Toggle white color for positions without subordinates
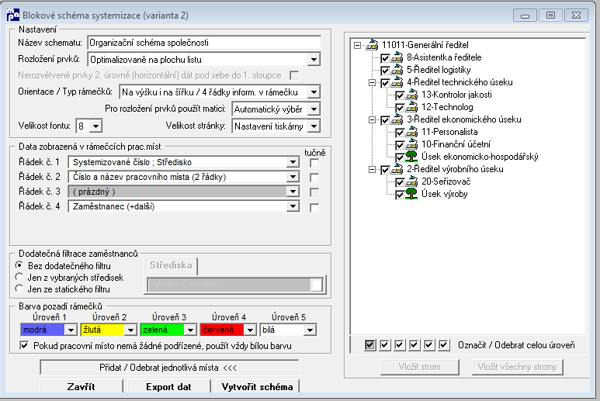Image resolution: width=600 pixels, height=401 pixels. coord(24,346)
